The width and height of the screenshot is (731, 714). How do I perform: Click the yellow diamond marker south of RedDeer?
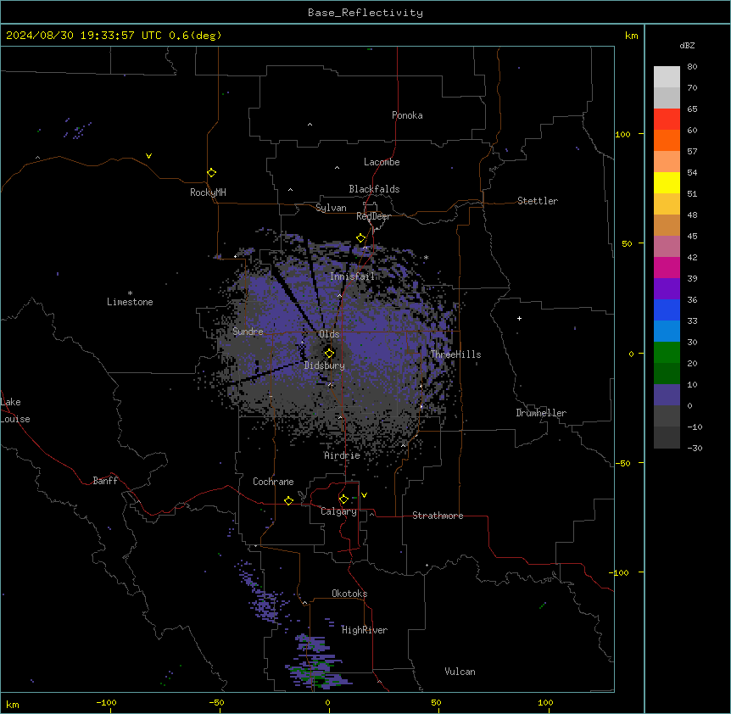(361, 238)
